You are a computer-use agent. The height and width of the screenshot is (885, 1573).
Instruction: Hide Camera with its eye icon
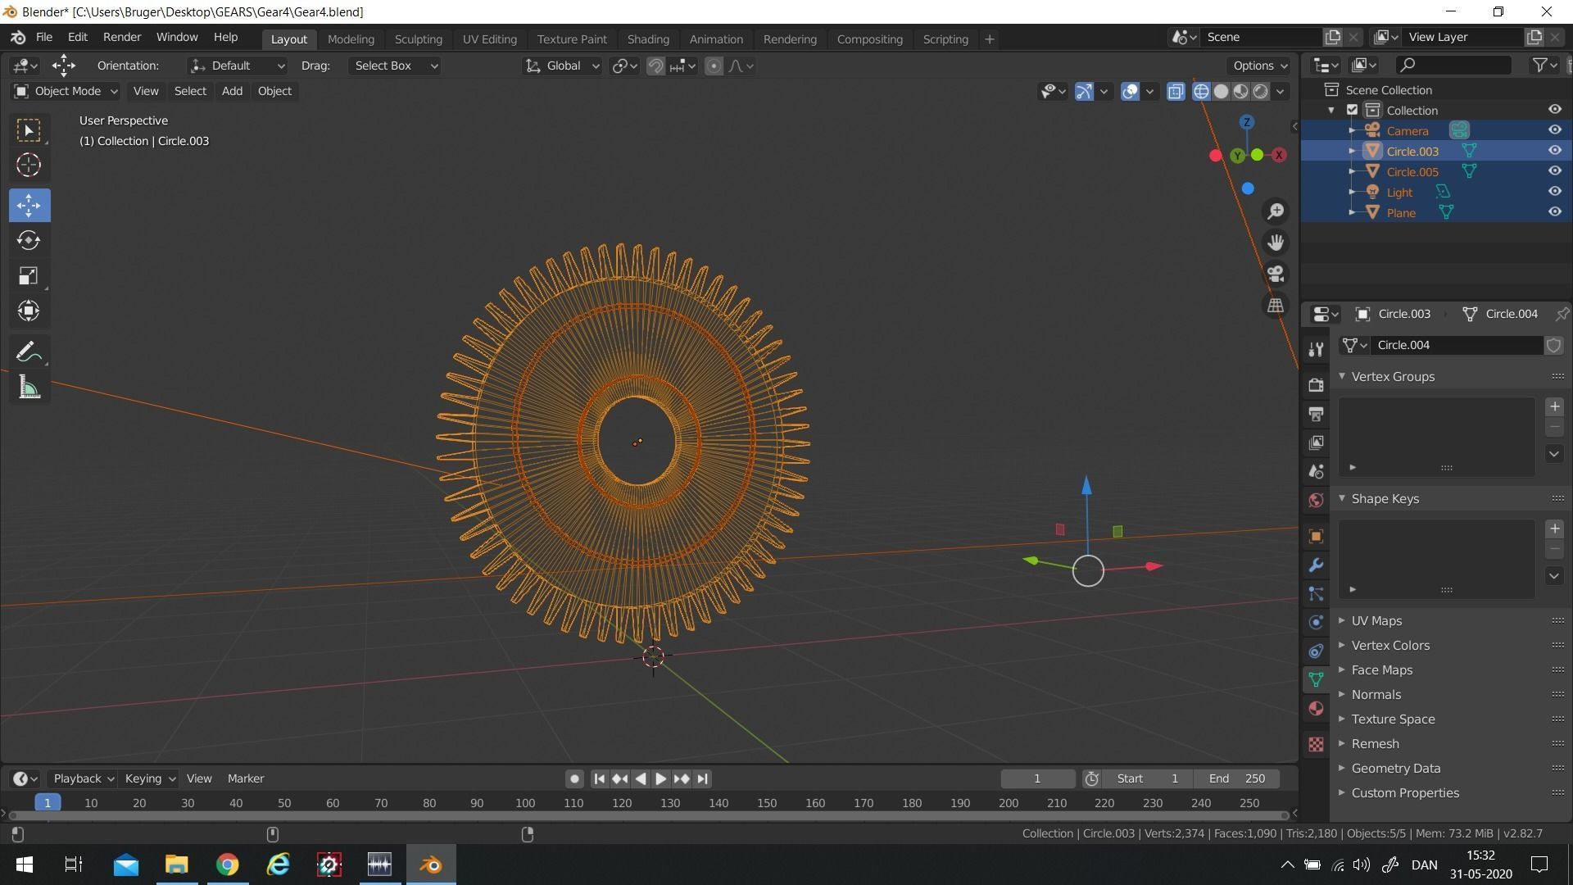click(x=1554, y=129)
